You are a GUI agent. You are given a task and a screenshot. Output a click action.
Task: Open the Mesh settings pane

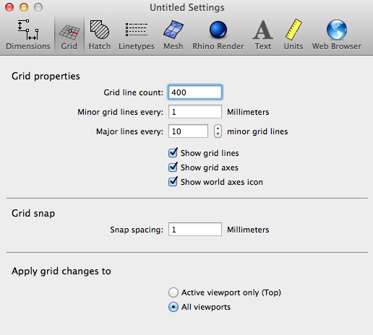[x=173, y=35]
